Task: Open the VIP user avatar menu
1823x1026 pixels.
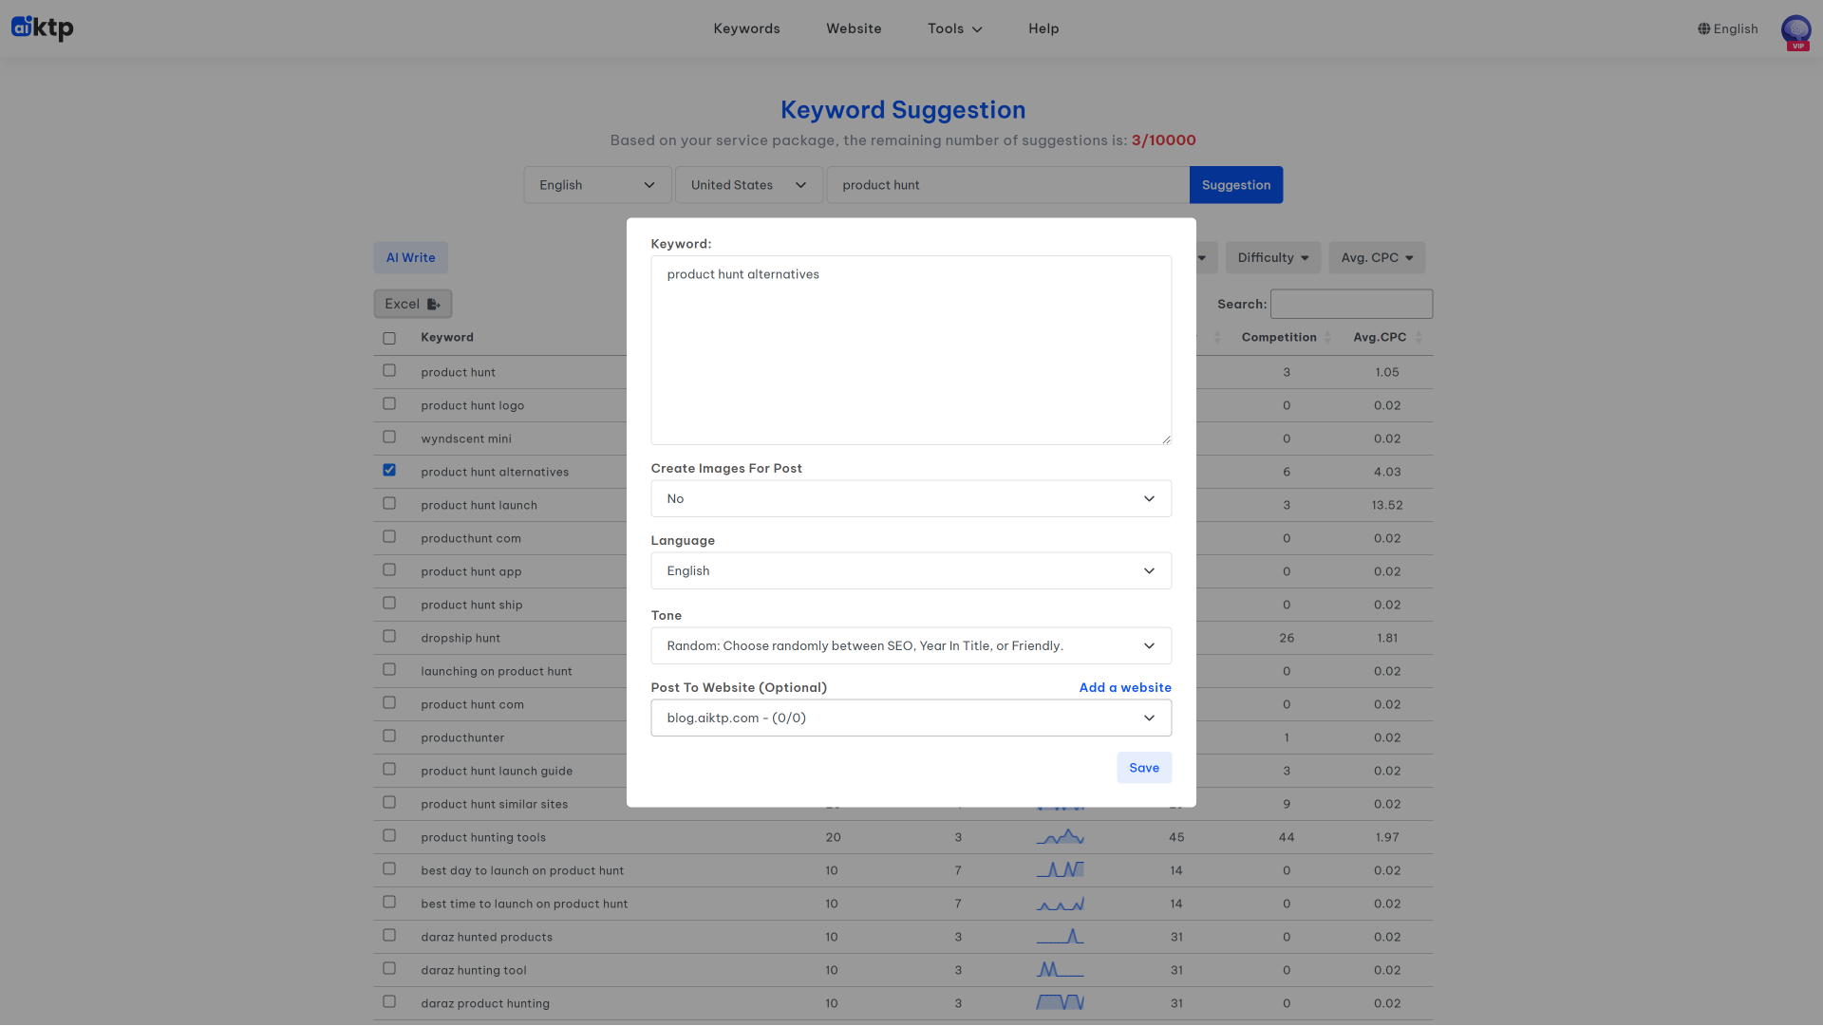Action: click(x=1795, y=30)
